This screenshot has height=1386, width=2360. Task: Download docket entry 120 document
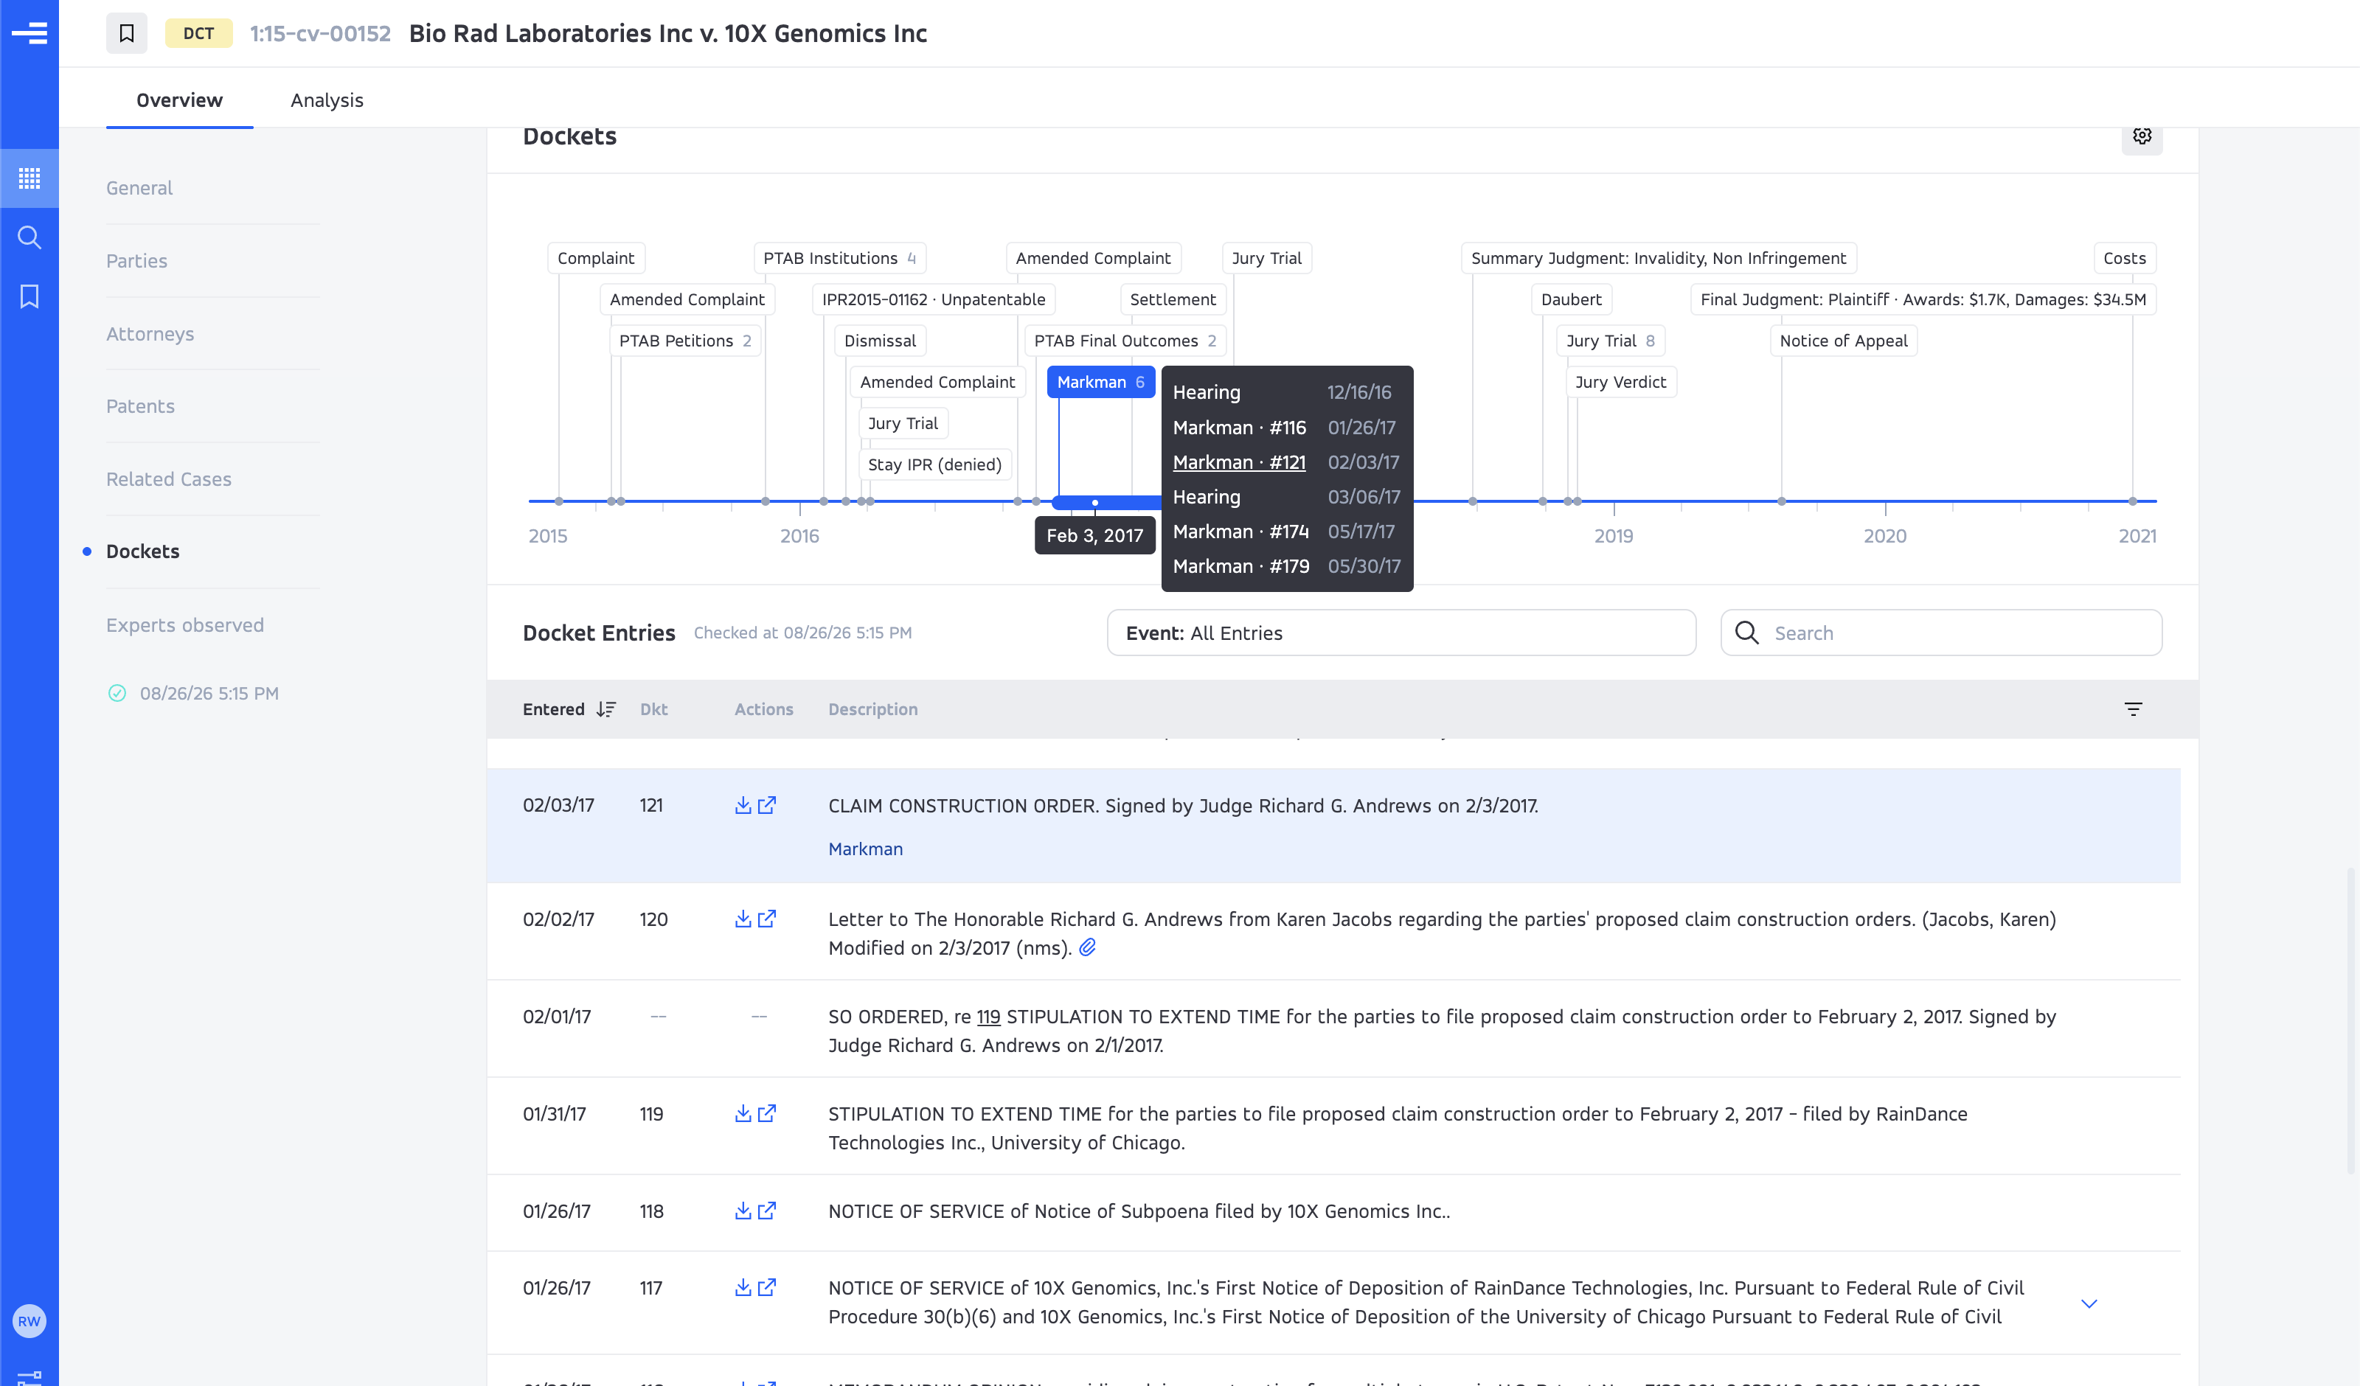point(743,919)
